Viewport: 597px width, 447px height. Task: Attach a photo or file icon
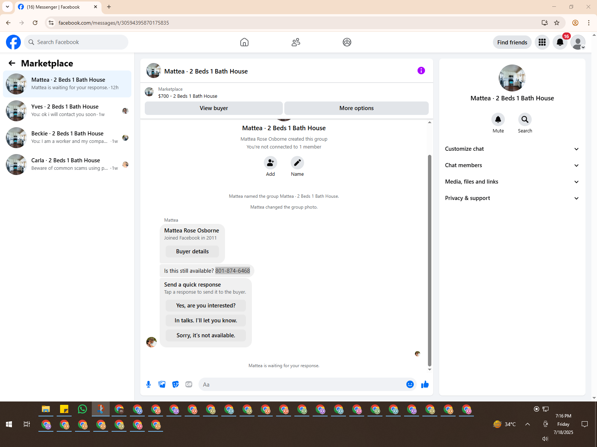[x=162, y=384]
